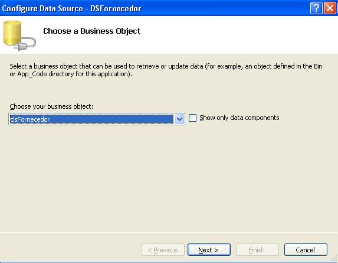
Task: Click the yellow database plug icon
Action: coord(19,35)
